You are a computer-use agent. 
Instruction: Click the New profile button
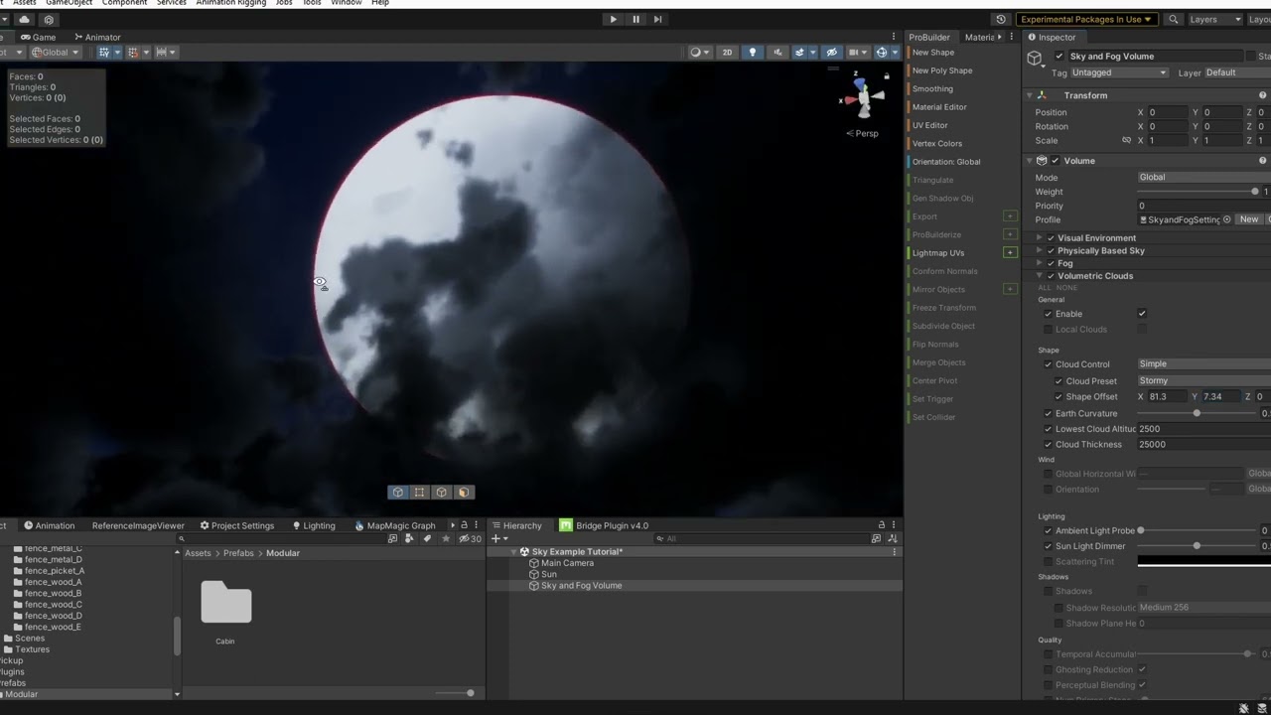pos(1249,219)
